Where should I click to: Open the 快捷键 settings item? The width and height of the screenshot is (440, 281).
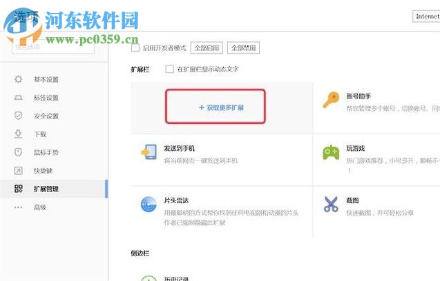click(54, 170)
